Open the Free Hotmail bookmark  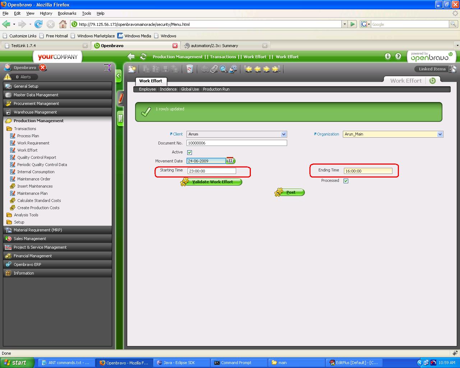click(x=54, y=36)
